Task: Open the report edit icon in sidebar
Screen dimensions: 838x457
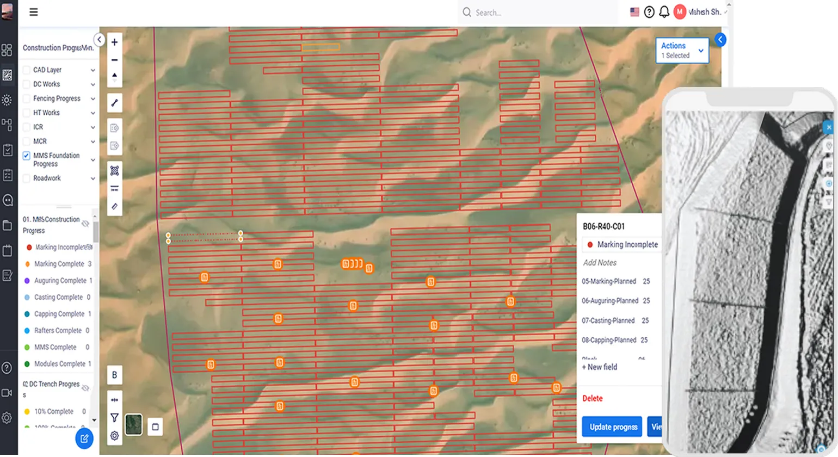Action: point(7,276)
